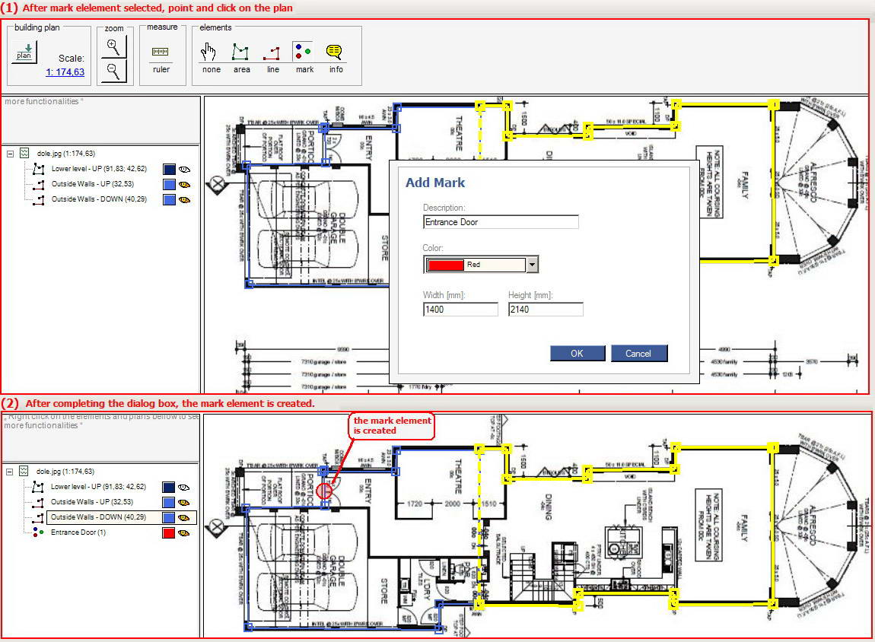This screenshot has width=875, height=642.
Task: Toggle visibility eye for Lower level - UP, step 1
Action: coord(184,170)
